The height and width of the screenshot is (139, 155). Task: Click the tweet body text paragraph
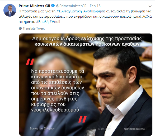coord(85,17)
